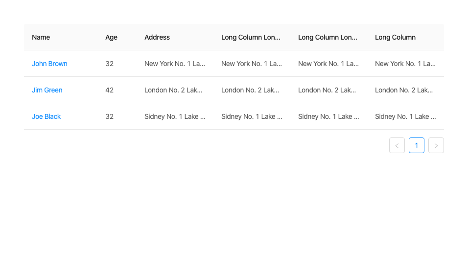This screenshot has width=468, height=272.
Task: Click the Address column header
Action: (x=157, y=37)
